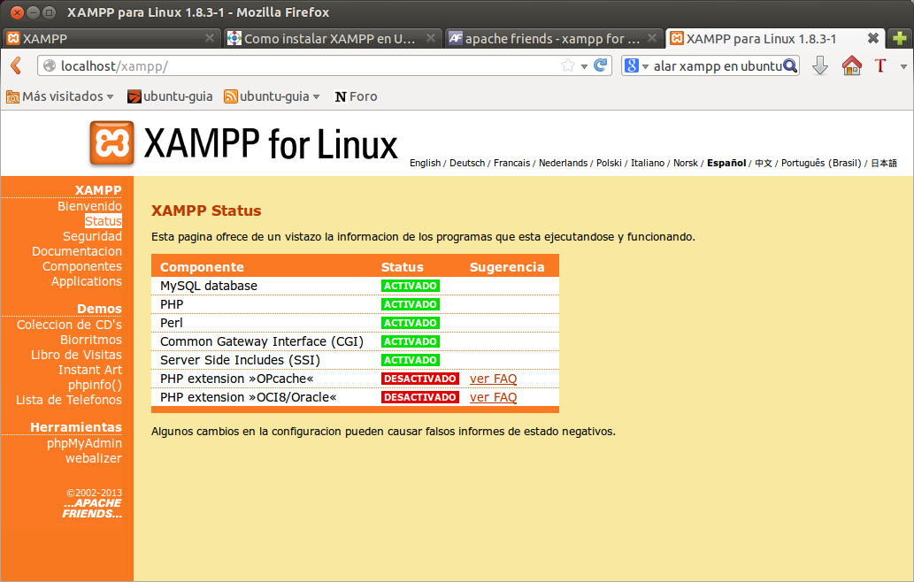Switch page language to Italiano
Image resolution: width=914 pixels, height=582 pixels.
648,163
